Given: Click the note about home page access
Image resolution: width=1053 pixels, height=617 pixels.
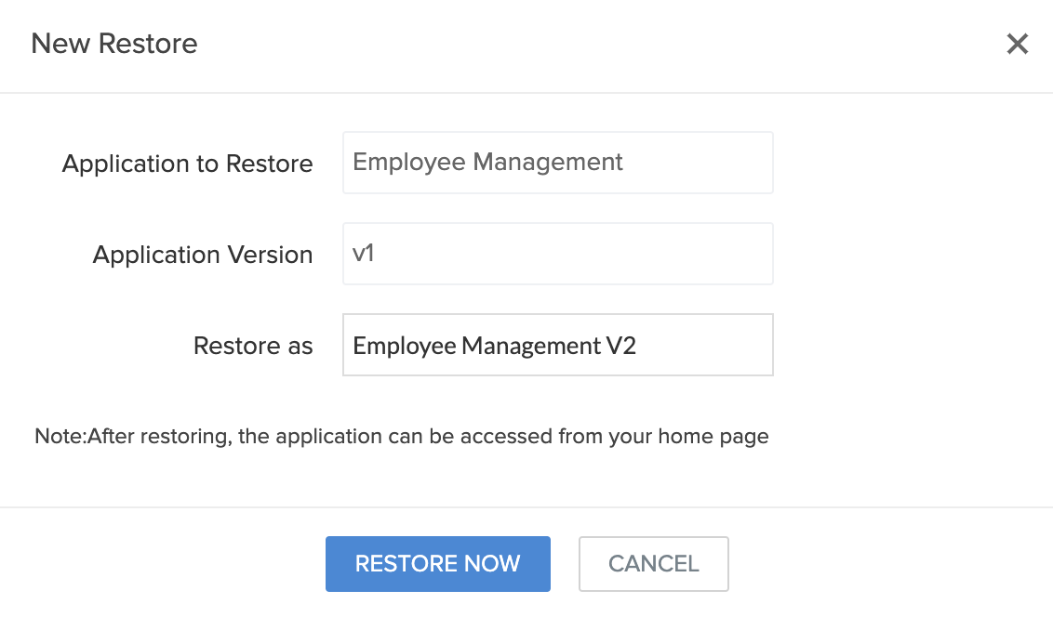Looking at the screenshot, I should 400,436.
